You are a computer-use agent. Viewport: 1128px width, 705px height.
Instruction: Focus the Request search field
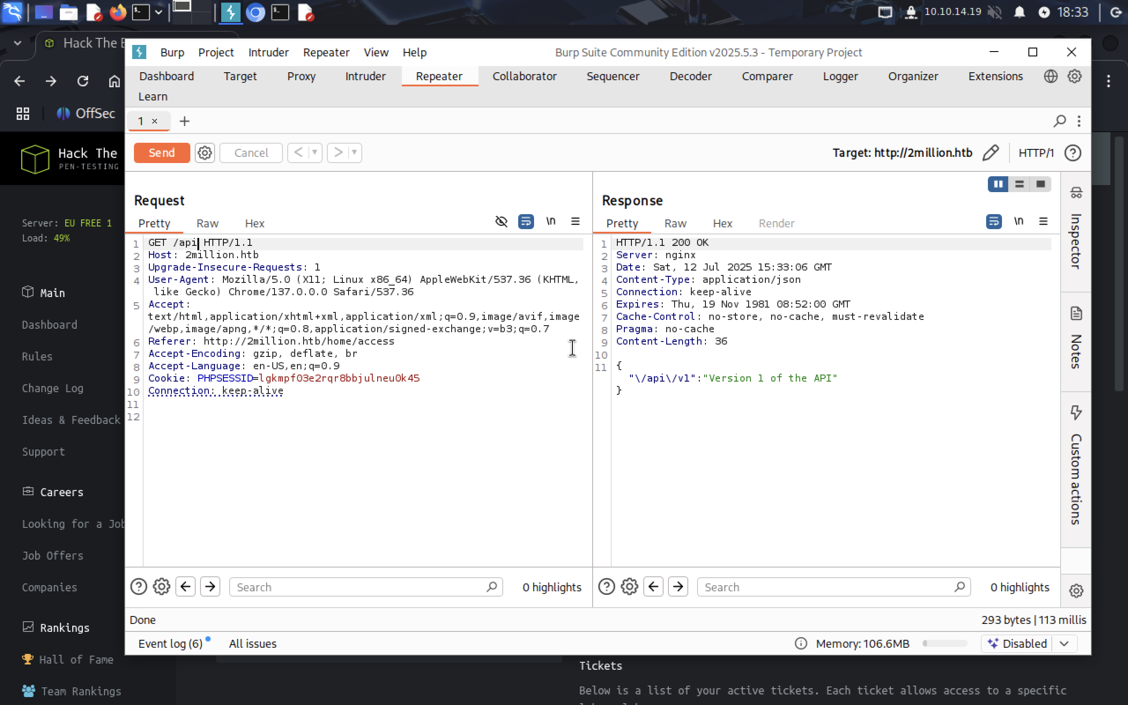tap(365, 587)
